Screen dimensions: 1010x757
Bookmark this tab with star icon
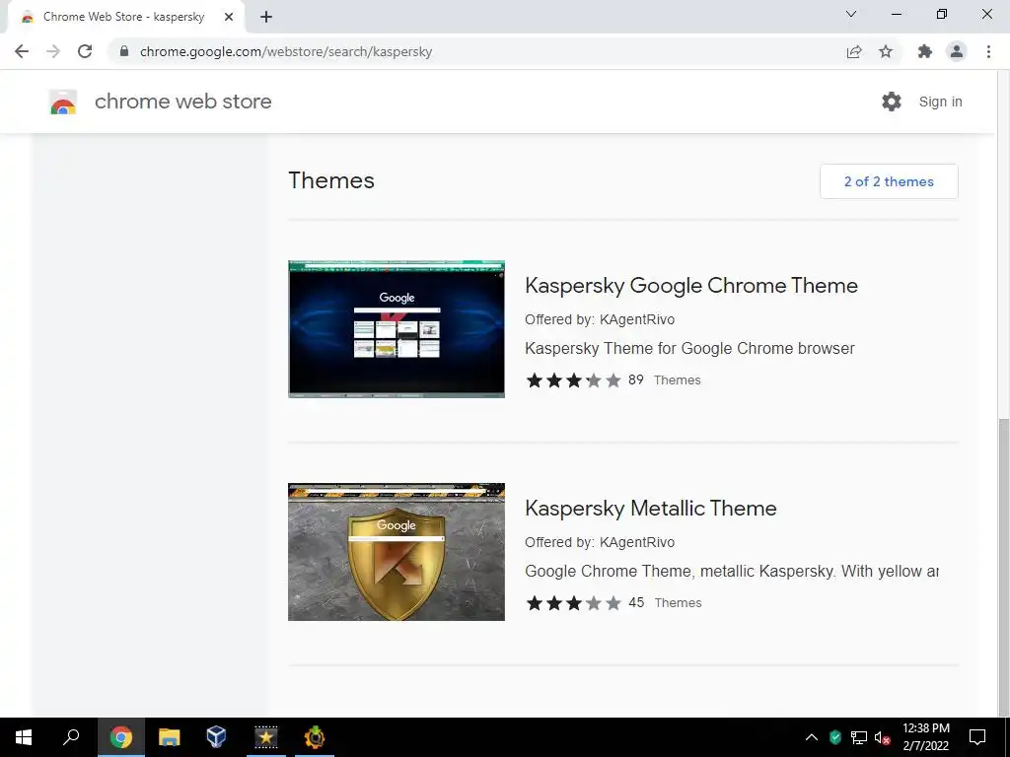[x=886, y=51]
